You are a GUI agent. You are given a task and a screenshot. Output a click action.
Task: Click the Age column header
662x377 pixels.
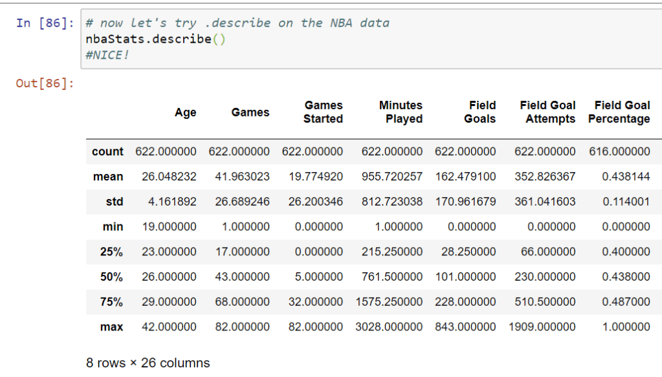click(x=185, y=113)
